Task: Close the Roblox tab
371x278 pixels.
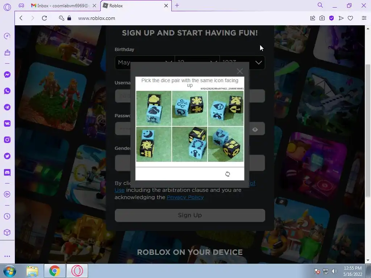Action: 166,6
